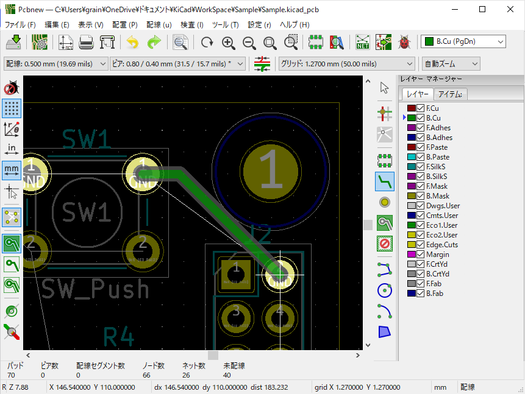Toggle auto track width icon

(x=262, y=63)
